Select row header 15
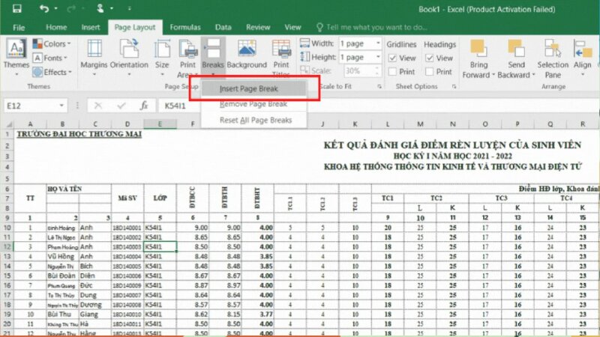The height and width of the screenshot is (337, 600). [7, 276]
